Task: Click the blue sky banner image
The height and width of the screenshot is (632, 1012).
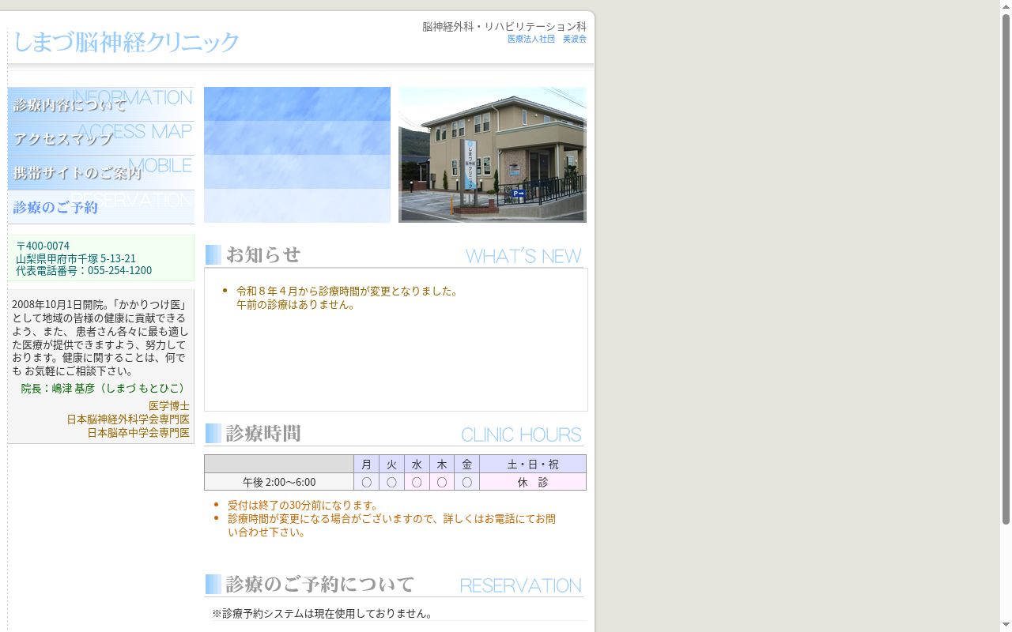Action: pyautogui.click(x=297, y=155)
